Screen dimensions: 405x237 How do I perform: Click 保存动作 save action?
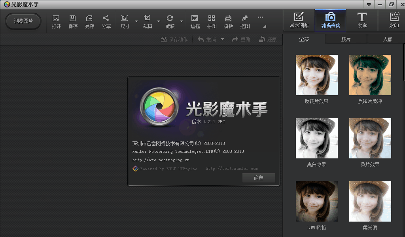click(174, 39)
